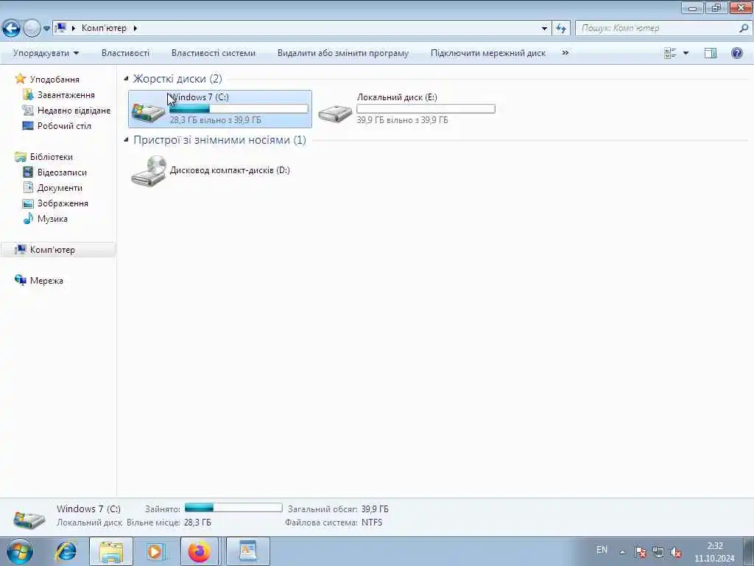754x566 pixels.
Task: Open the network tray icon
Action: (658, 553)
